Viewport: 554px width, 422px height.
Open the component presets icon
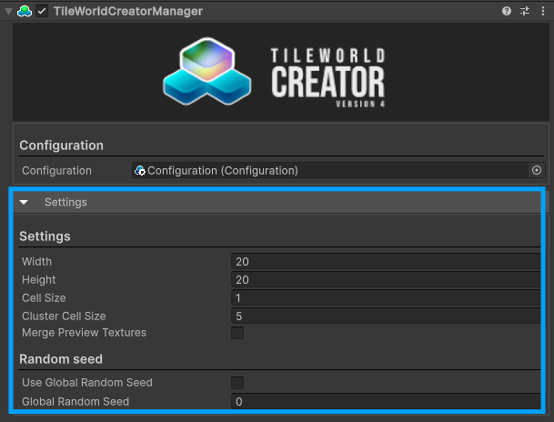(x=525, y=11)
